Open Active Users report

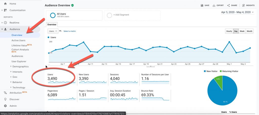pyautogui.click(x=18, y=40)
